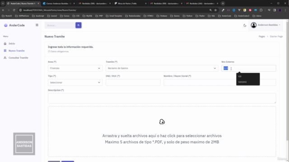
Task: Toggle dark mode moon icon
Action: (x=245, y=25)
